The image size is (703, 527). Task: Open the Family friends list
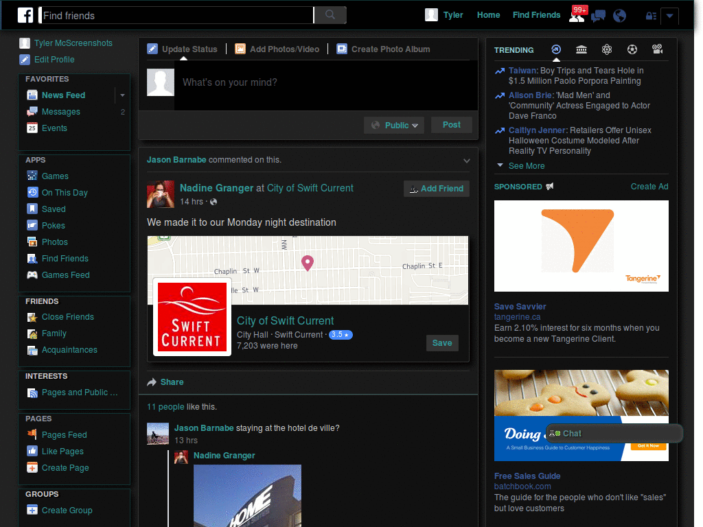pos(54,333)
